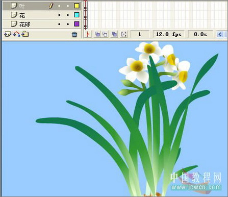Select keyframe 1 of 叶 layer
Viewport: 228px width, 197px height.
(x=85, y=6)
